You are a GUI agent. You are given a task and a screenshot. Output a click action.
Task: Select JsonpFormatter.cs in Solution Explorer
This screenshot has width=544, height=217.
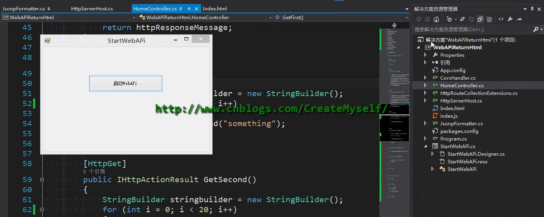462,123
